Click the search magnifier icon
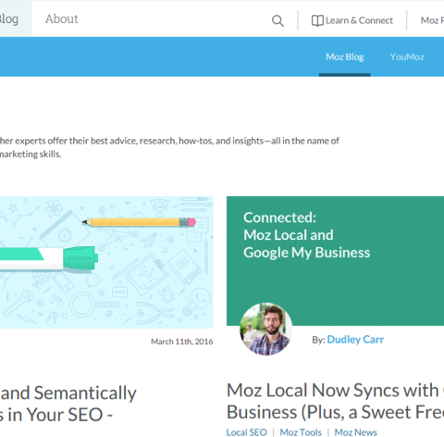 [x=277, y=21]
